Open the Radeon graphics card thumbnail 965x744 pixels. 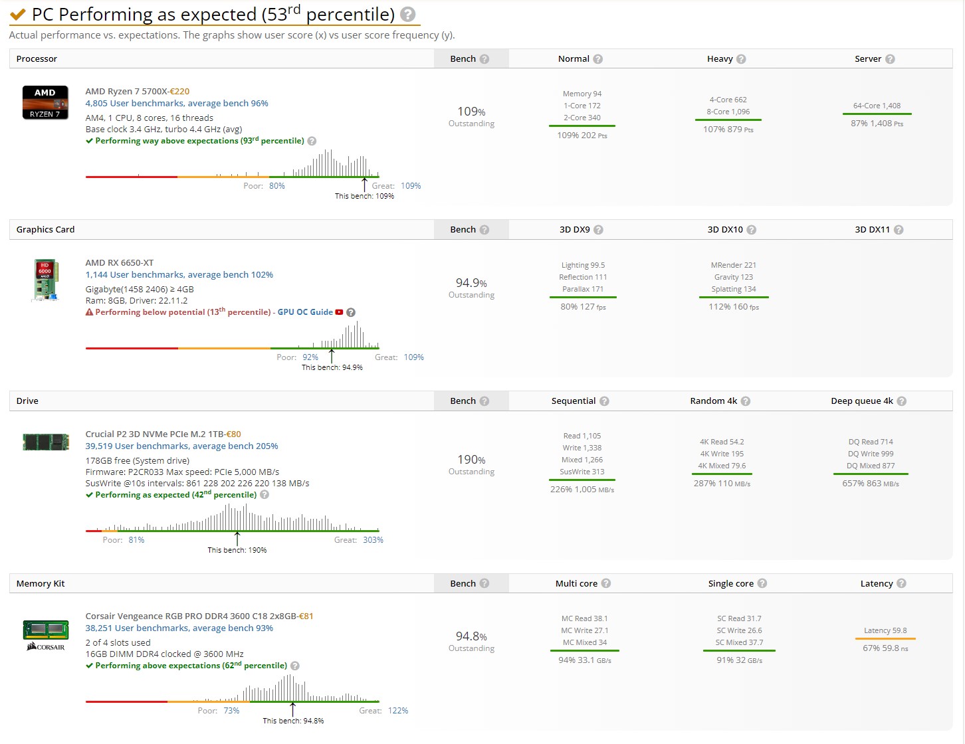point(46,280)
